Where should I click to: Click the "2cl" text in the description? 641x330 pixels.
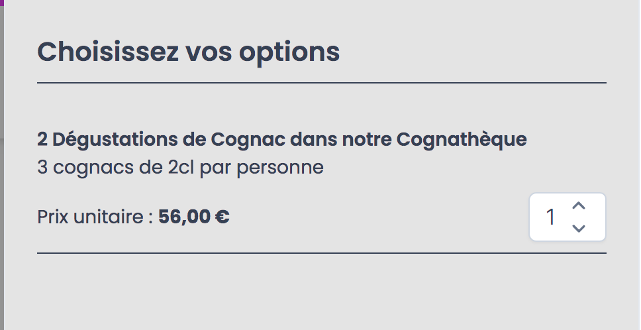pyautogui.click(x=181, y=167)
